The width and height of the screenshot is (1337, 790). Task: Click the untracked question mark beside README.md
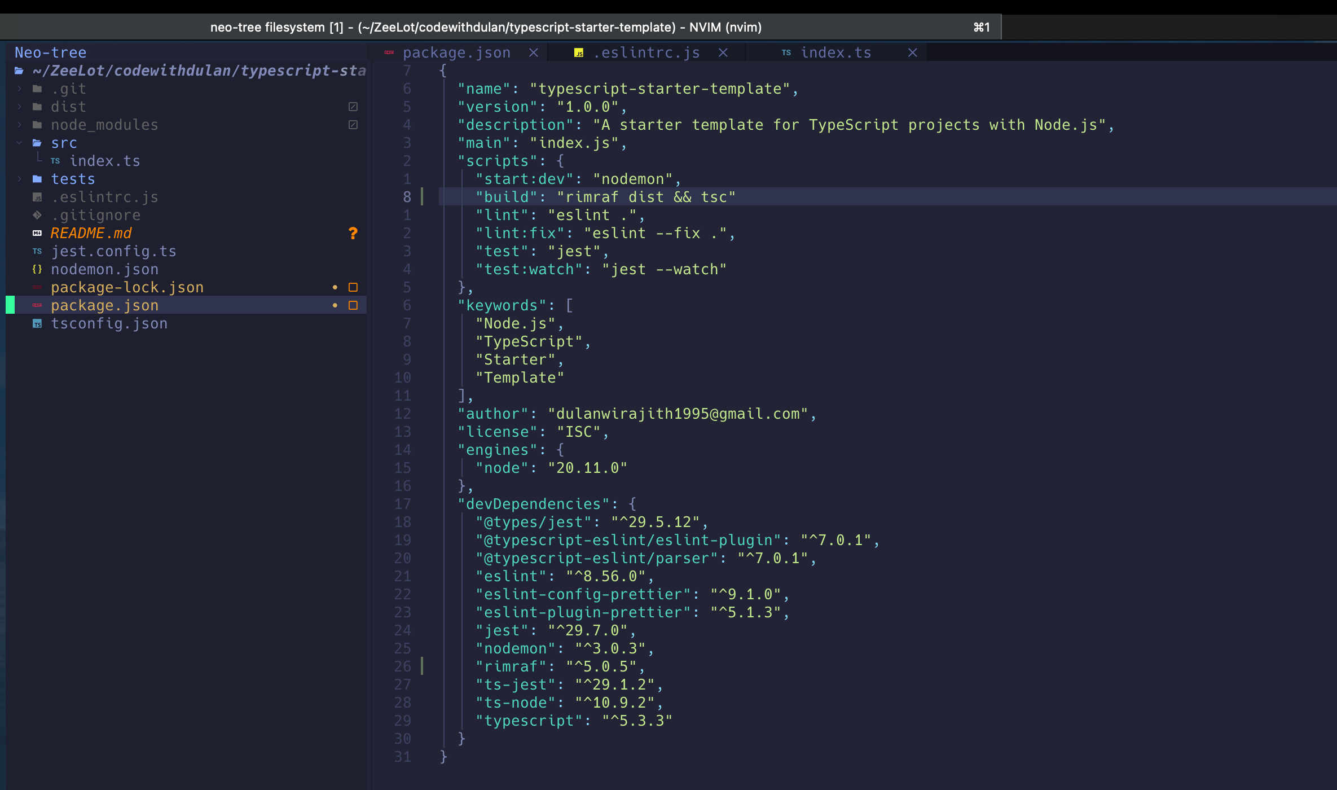[353, 233]
